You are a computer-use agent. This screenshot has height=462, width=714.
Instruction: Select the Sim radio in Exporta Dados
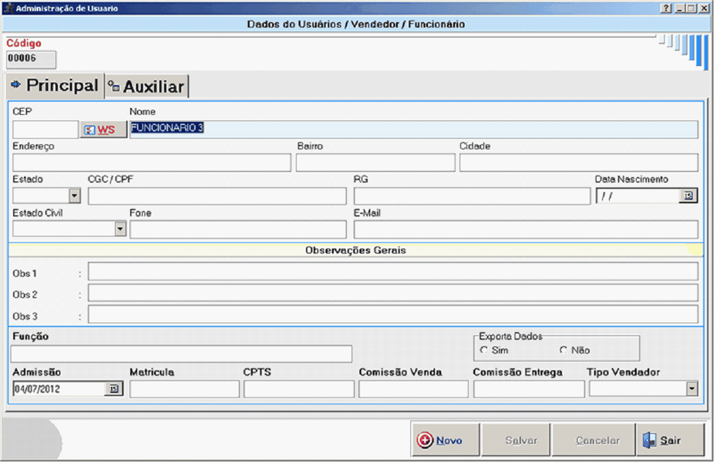tap(484, 350)
